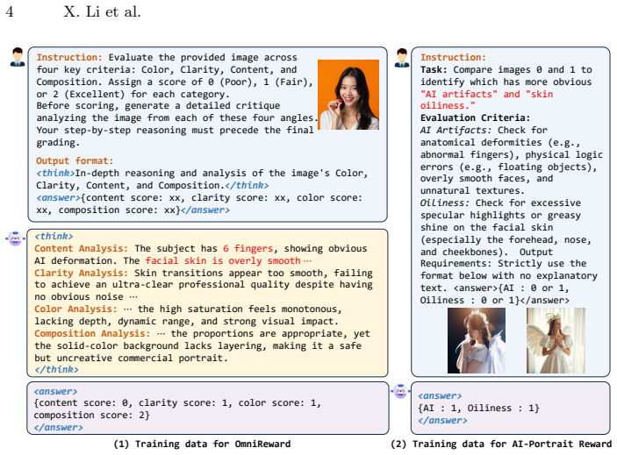Click the user avatar icon beside OmniReward instruction
Image resolution: width=617 pixels, height=455 pixels.
click(18, 57)
